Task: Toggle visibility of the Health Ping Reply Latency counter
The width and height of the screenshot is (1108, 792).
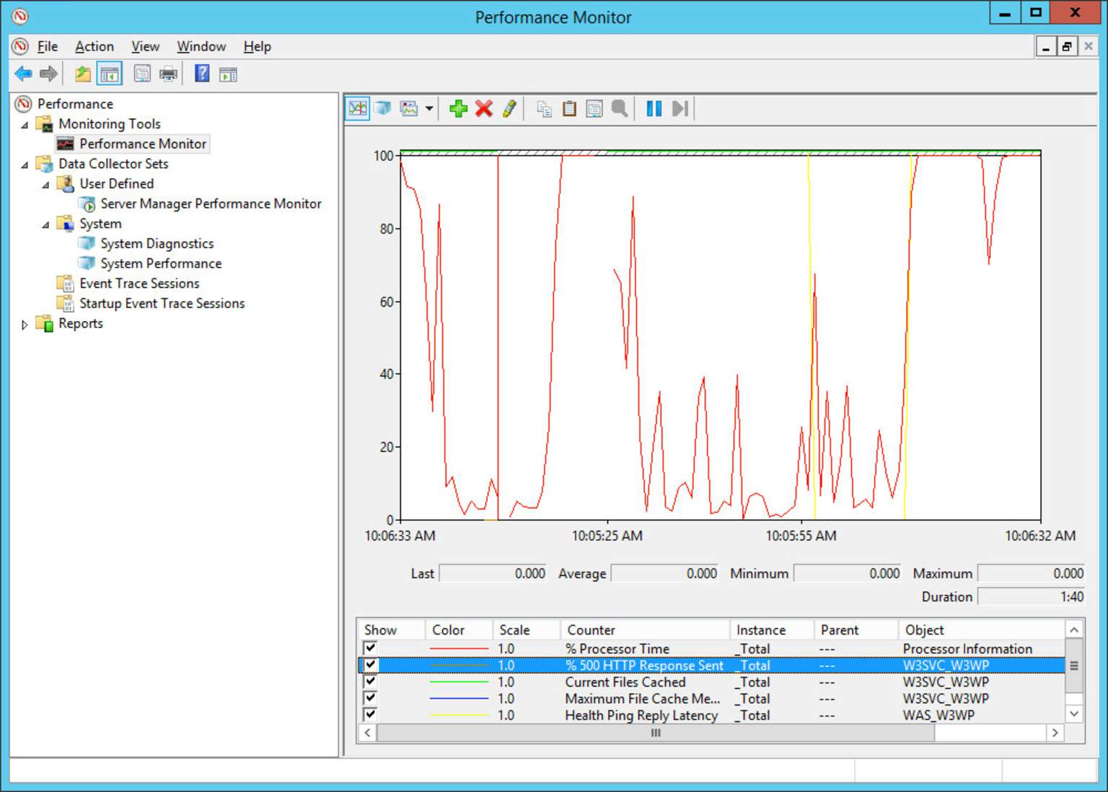Action: [370, 715]
